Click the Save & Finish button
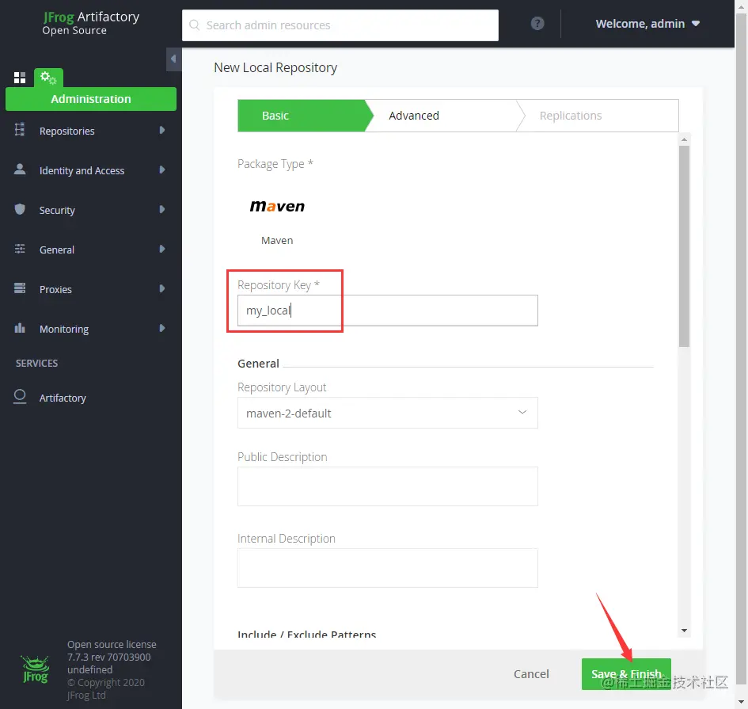 coord(626,673)
